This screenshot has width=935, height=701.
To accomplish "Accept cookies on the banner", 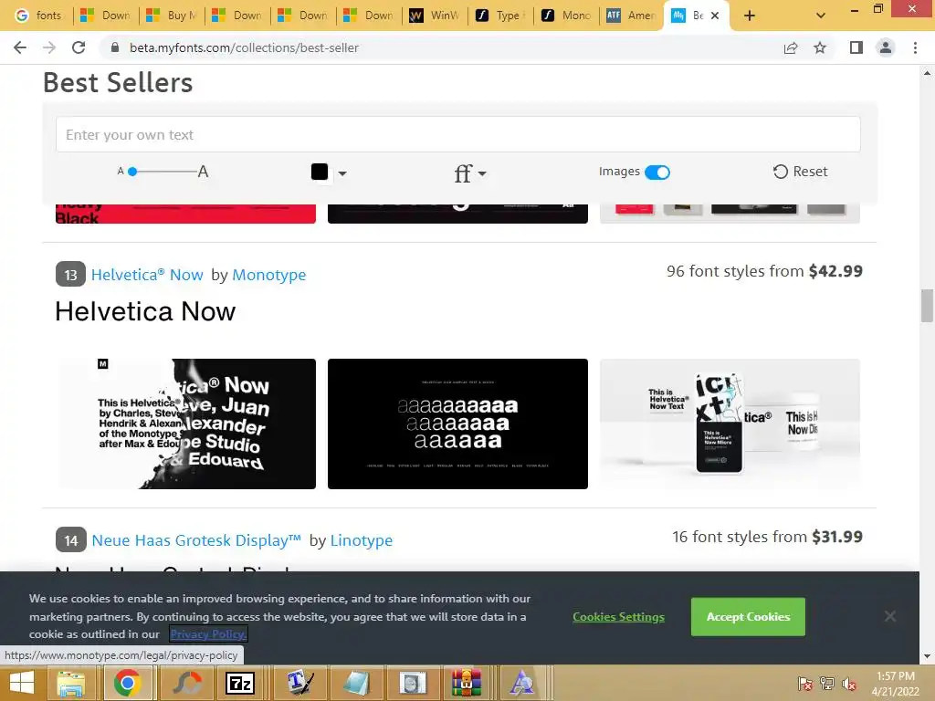I will [x=749, y=617].
